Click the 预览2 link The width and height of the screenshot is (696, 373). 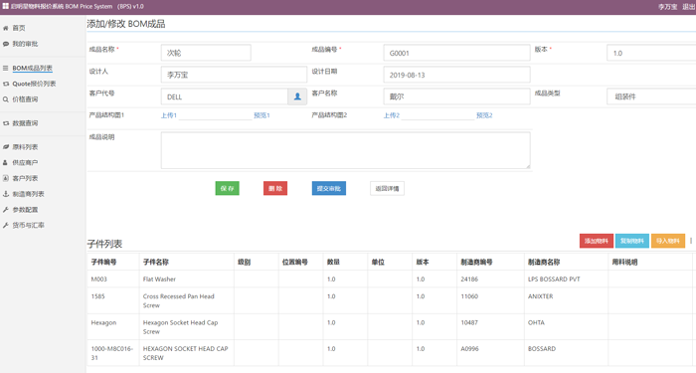click(x=484, y=115)
